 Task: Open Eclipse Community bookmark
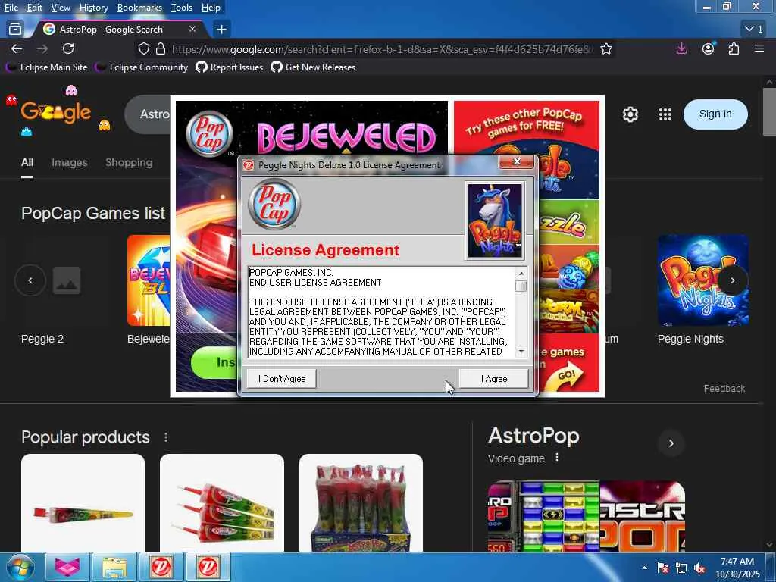click(142, 67)
